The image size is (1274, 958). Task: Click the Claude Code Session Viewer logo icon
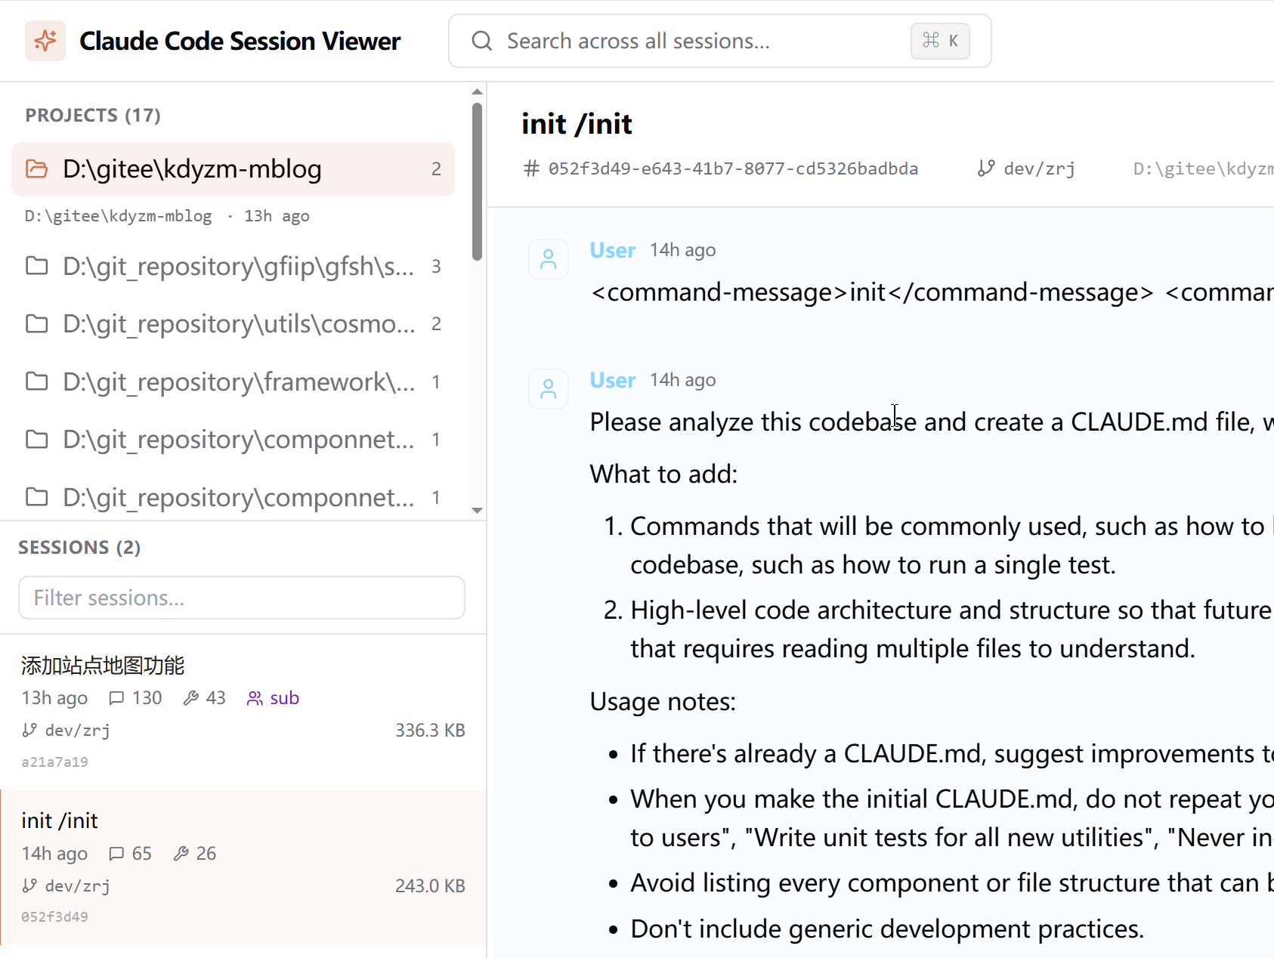45,41
